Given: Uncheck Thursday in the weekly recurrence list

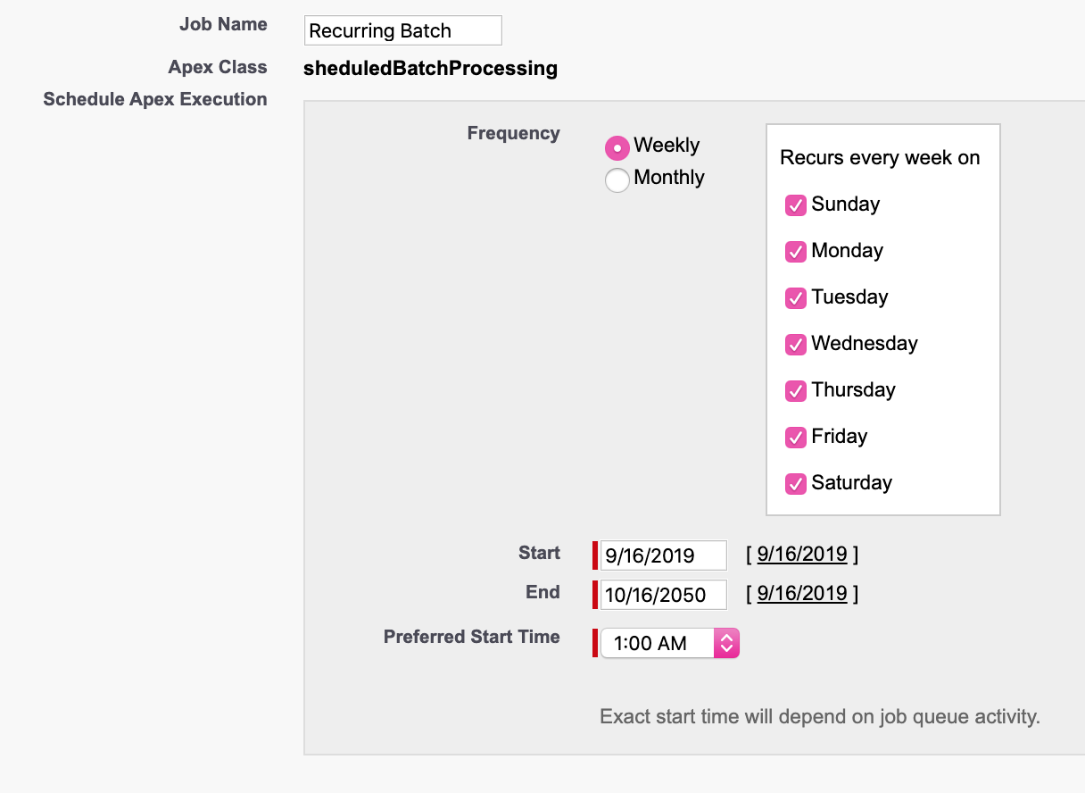Looking at the screenshot, I should (796, 390).
